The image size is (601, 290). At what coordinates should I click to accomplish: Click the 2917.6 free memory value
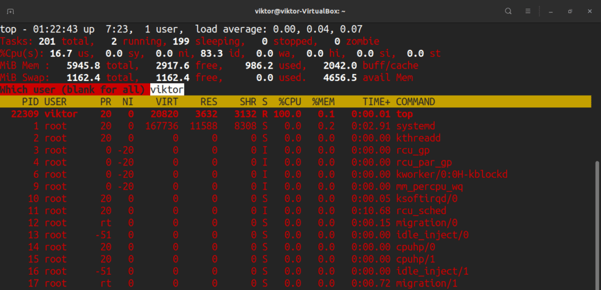[x=173, y=66]
